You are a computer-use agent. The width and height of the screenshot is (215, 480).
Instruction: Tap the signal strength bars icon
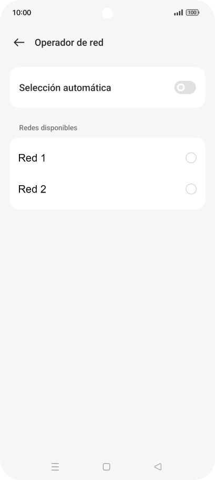178,13
